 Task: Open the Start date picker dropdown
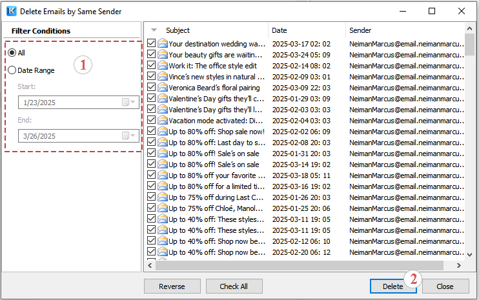click(x=133, y=102)
